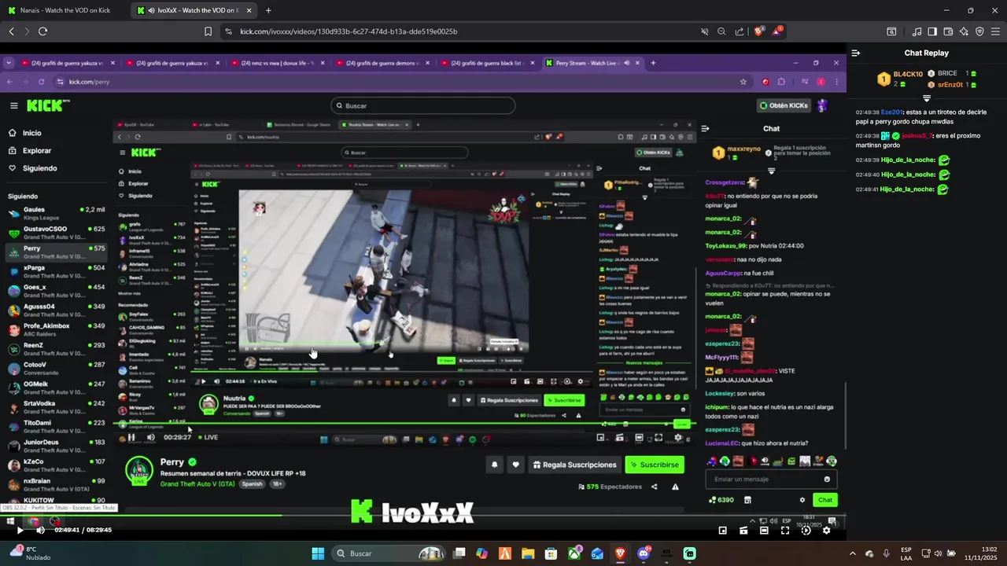
Task: Open Eze201 user profile in chat
Action: click(891, 112)
